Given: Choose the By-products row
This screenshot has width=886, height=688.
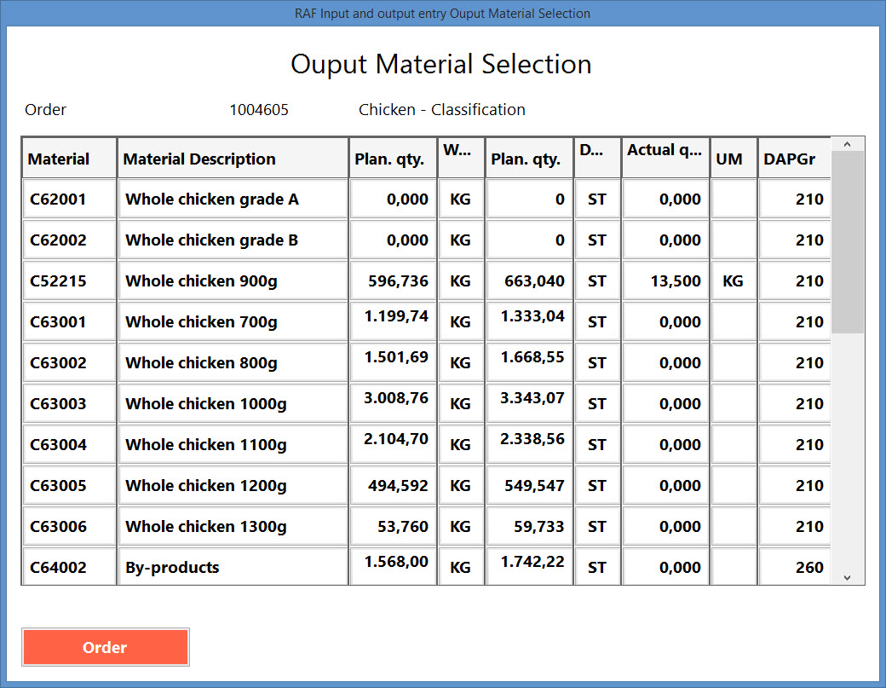Looking at the screenshot, I should (233, 568).
